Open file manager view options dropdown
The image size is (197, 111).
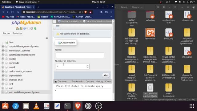click(x=169, y=7)
